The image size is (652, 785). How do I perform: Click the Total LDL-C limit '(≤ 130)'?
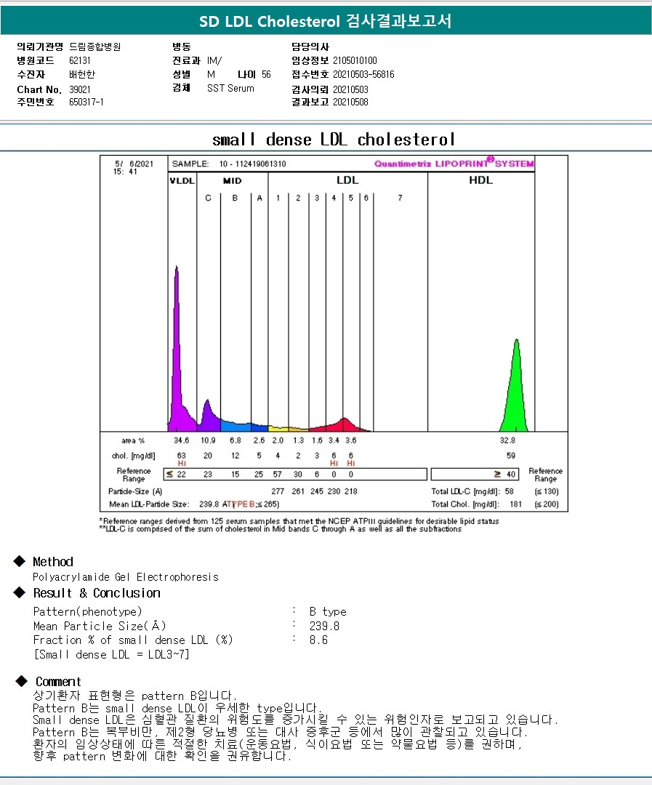(x=547, y=491)
